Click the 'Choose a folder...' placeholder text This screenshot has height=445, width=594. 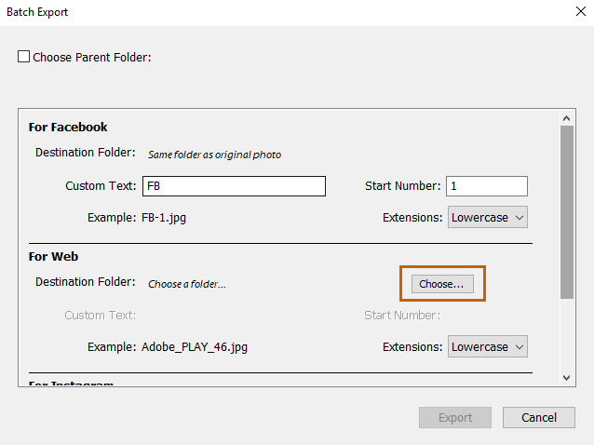pyautogui.click(x=186, y=284)
